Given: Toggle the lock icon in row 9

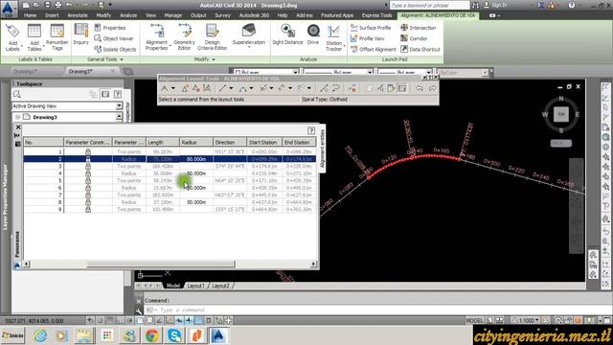Looking at the screenshot, I should pyautogui.click(x=88, y=209).
